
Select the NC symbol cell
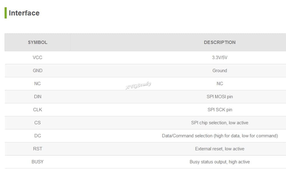(x=37, y=84)
